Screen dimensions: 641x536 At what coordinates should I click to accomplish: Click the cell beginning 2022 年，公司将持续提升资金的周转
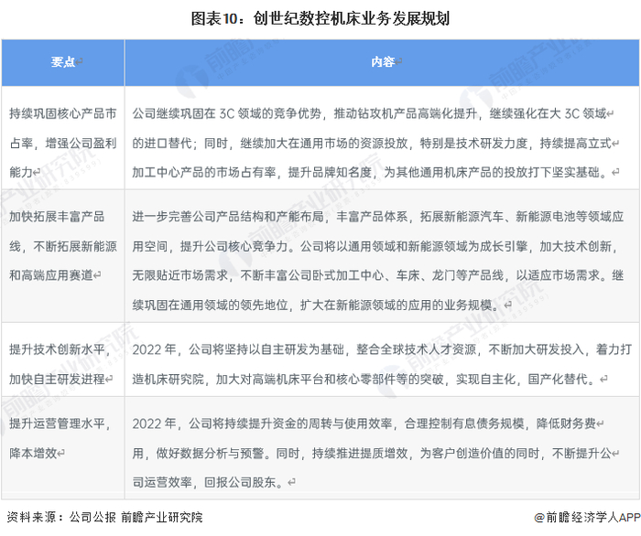click(x=382, y=447)
